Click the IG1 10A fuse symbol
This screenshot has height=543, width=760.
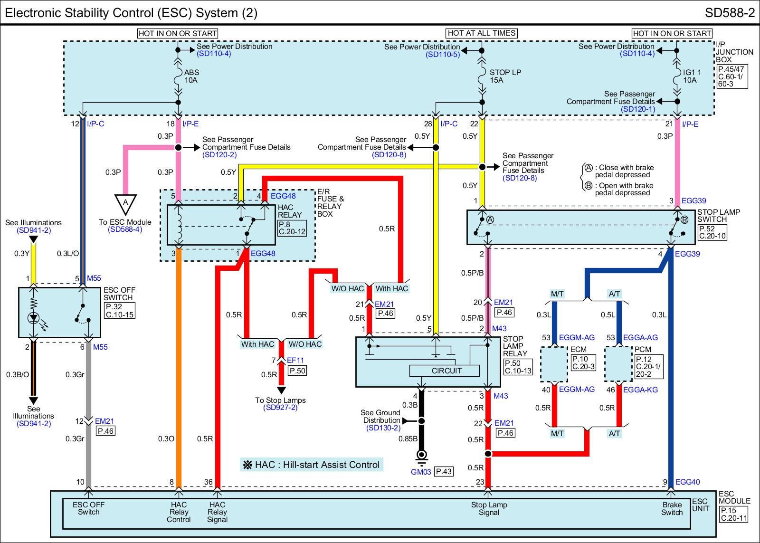click(677, 76)
